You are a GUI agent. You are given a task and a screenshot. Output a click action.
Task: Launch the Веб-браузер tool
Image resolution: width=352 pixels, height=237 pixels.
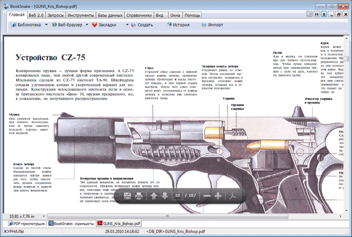(67, 25)
